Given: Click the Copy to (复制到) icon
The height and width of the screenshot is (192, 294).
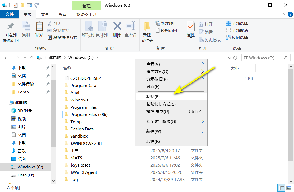Looking at the screenshot, I should pos(102,26).
